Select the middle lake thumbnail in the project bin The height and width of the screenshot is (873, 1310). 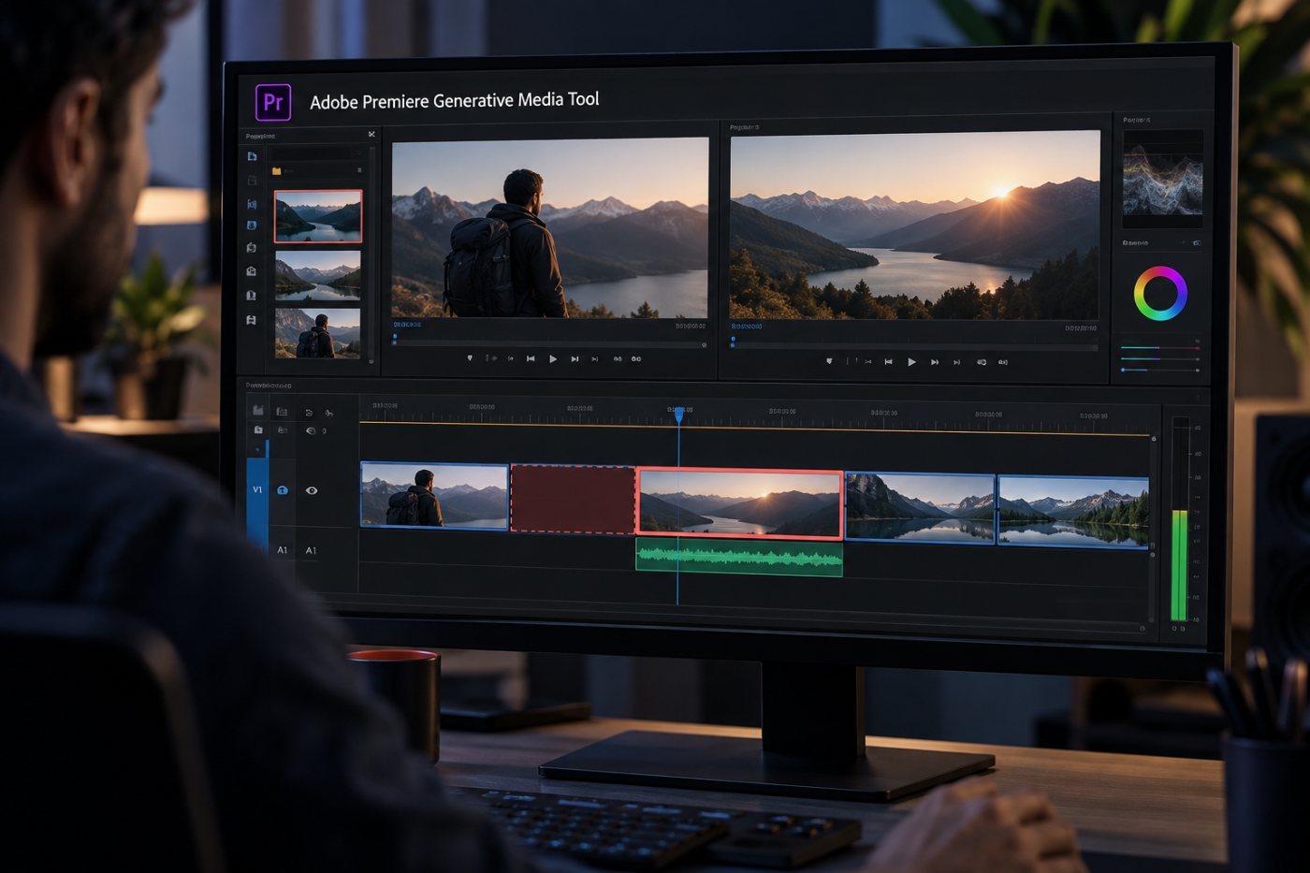[x=318, y=275]
